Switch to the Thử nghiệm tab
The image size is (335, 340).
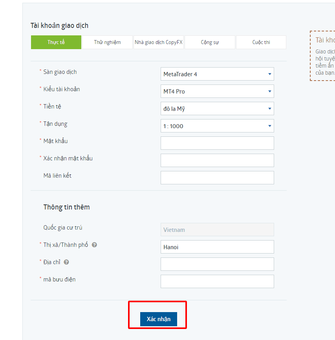107,42
